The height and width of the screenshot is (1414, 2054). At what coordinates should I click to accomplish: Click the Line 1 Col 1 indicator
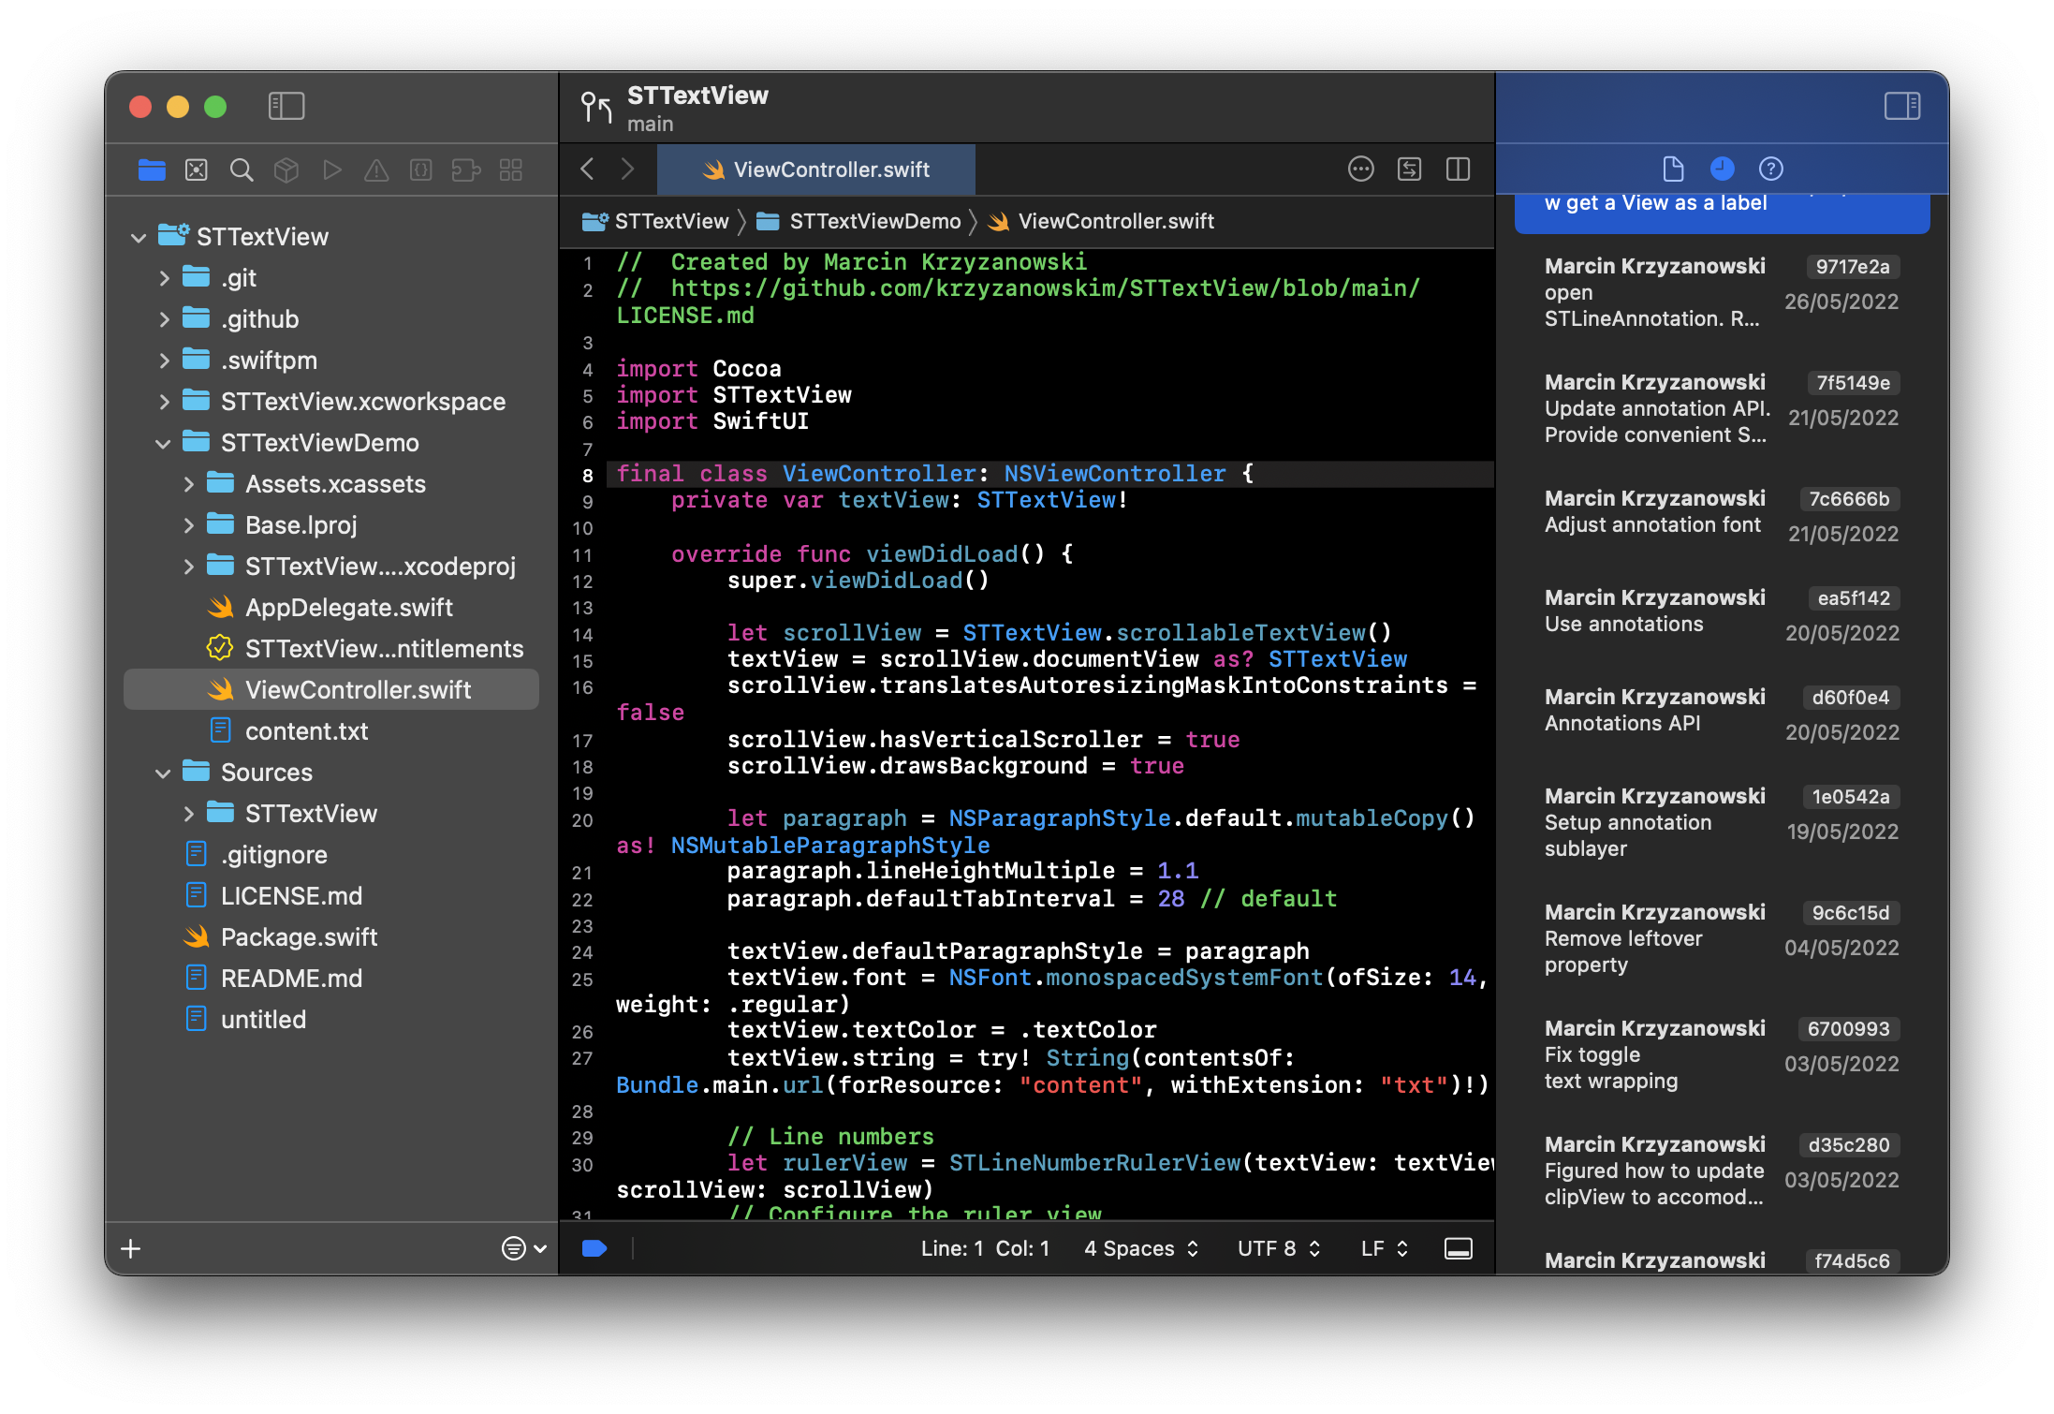tap(985, 1248)
